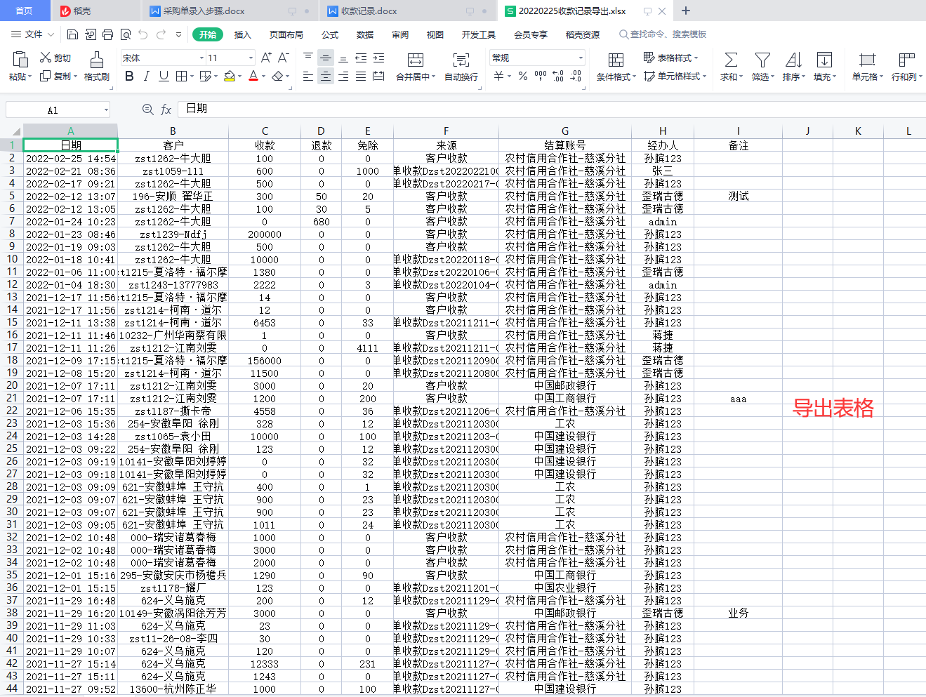Image resolution: width=926 pixels, height=697 pixels.
Task: Click the Filter (筛选) funnel icon
Action: coord(762,60)
